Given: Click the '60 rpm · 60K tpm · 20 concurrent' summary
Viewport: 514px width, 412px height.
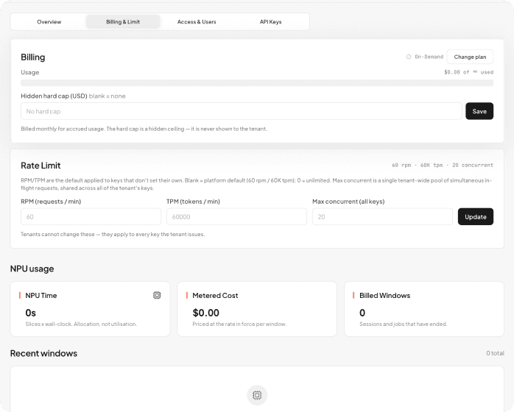Looking at the screenshot, I should pos(443,165).
